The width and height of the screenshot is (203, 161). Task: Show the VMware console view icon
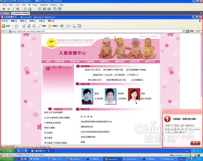60,9
